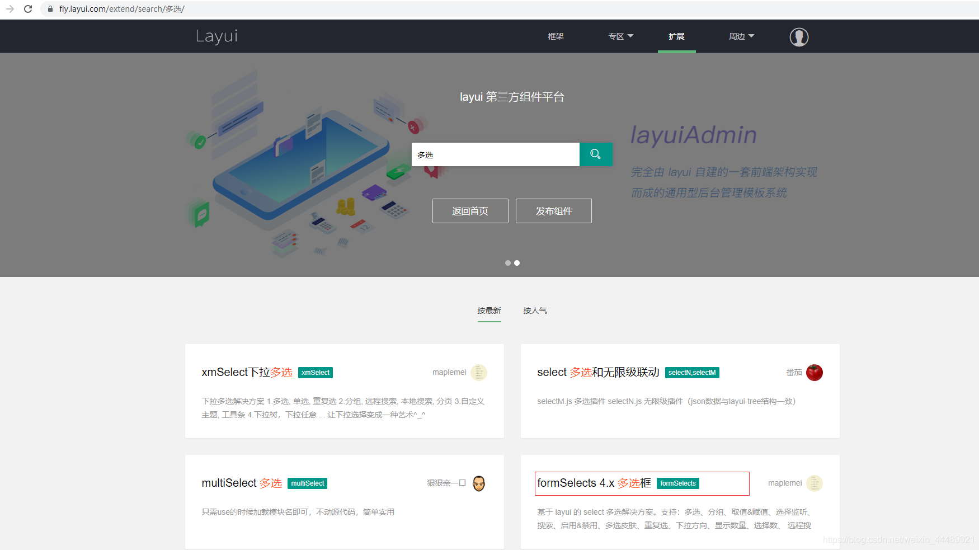Click the padlock icon in the address bar
Screen dimensions: 979x550
click(49, 9)
